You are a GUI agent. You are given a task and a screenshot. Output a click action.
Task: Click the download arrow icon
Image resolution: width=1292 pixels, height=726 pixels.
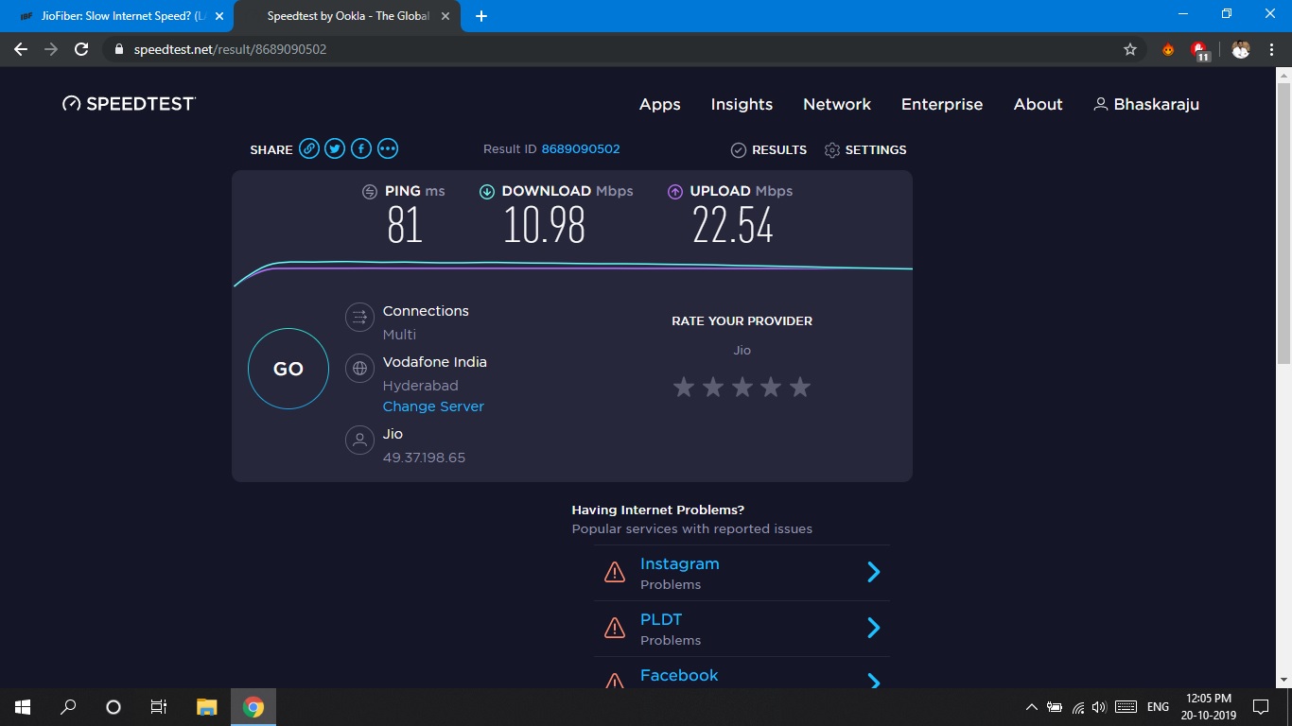pos(487,192)
